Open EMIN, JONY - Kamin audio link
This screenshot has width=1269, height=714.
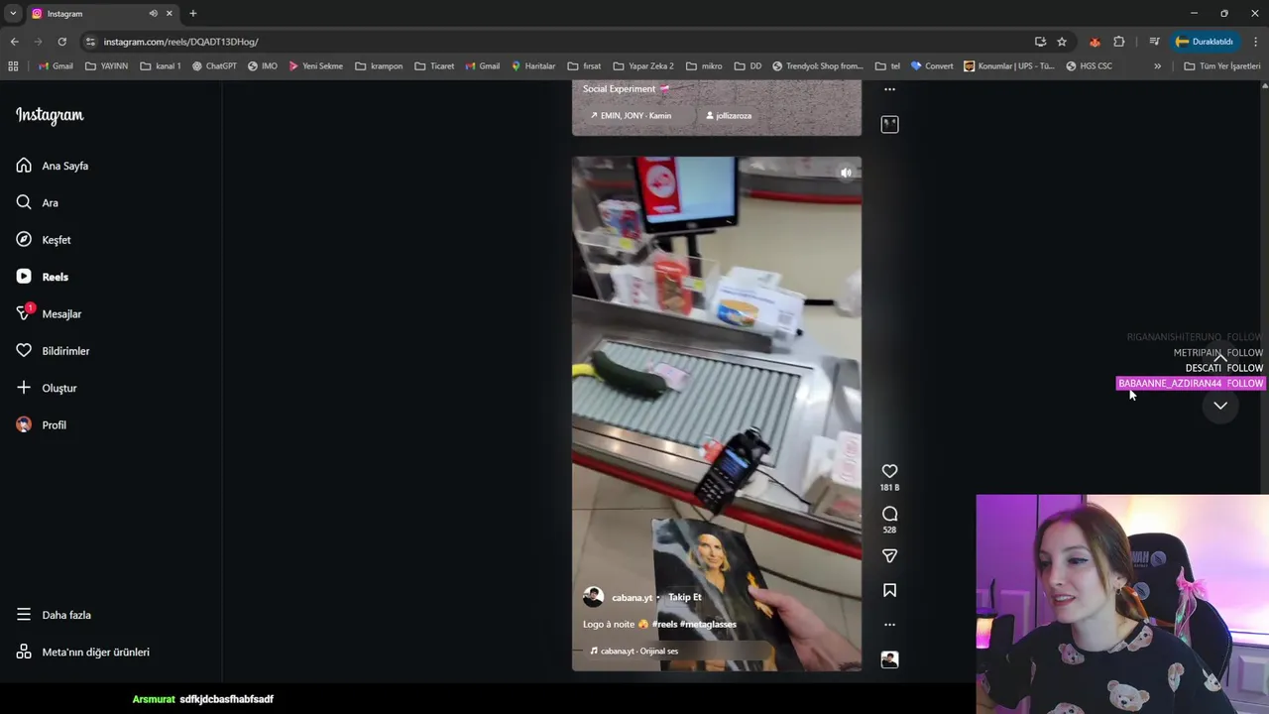tap(631, 115)
